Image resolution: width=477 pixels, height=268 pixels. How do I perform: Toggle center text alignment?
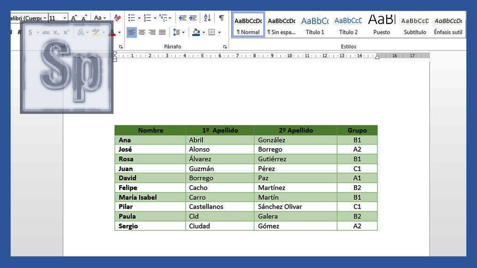[142, 32]
